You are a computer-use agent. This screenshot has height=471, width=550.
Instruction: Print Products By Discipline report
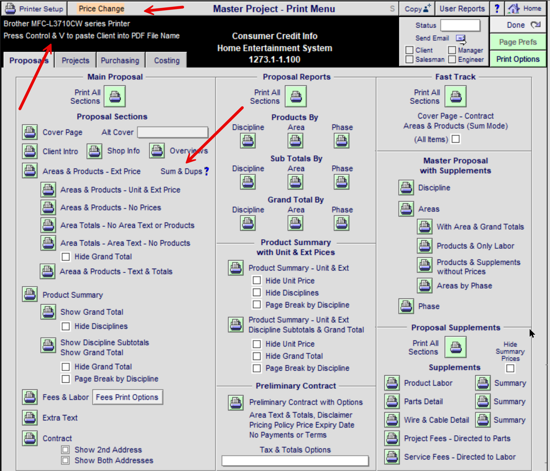coord(248,141)
